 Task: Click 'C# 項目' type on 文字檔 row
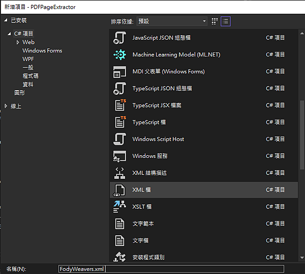[x=275, y=241]
